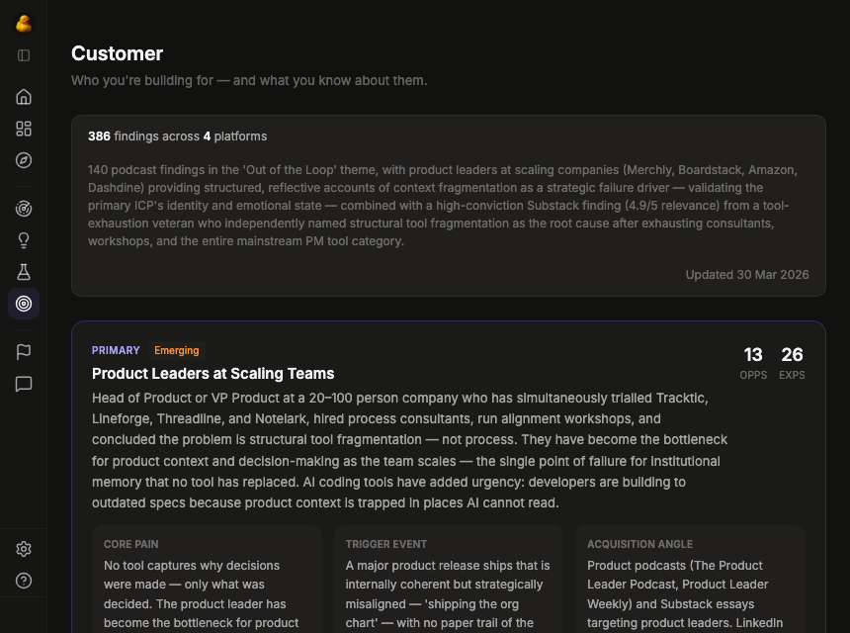The image size is (850, 633).
Task: Open the Settings gear icon
Action: pos(24,548)
